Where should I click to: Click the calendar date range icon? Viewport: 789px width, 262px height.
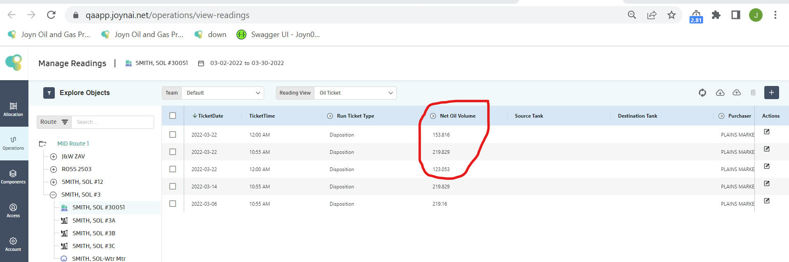click(201, 63)
